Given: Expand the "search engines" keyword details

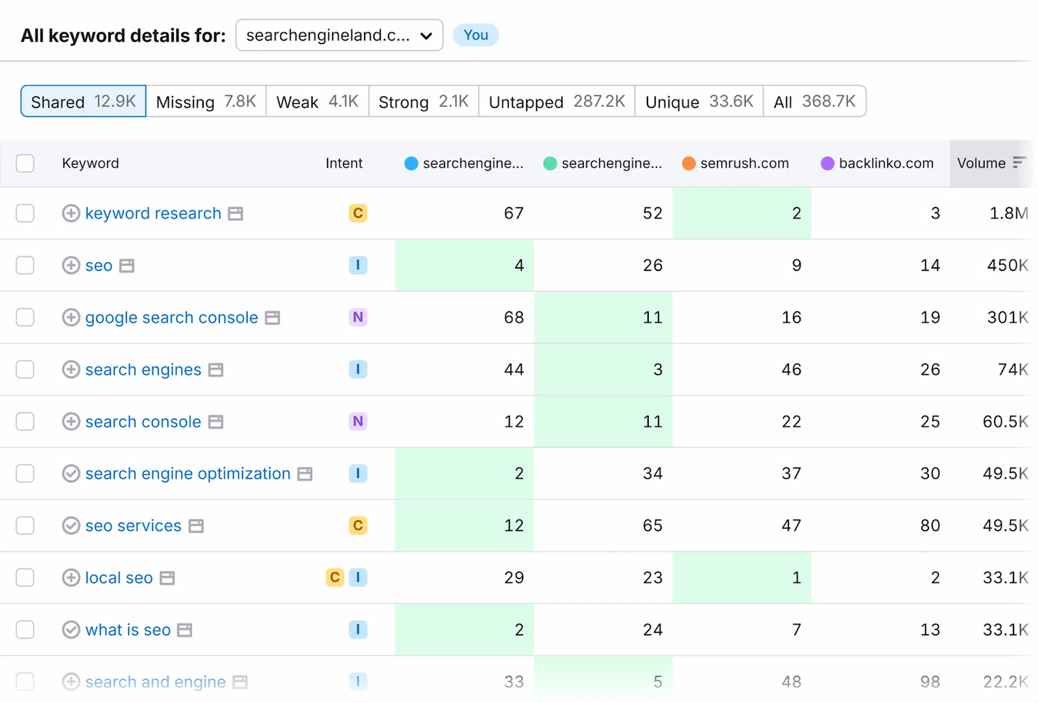Looking at the screenshot, I should click(71, 370).
